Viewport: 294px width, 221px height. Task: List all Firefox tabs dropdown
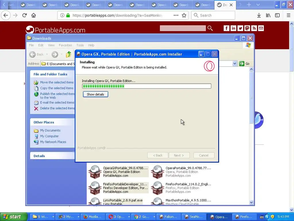click(258, 5)
